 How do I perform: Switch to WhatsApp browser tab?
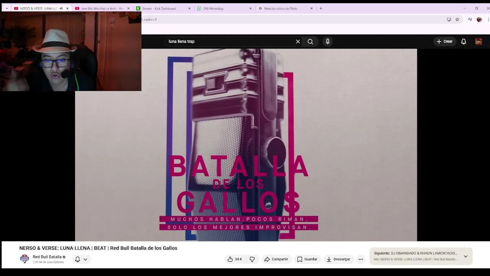click(213, 8)
